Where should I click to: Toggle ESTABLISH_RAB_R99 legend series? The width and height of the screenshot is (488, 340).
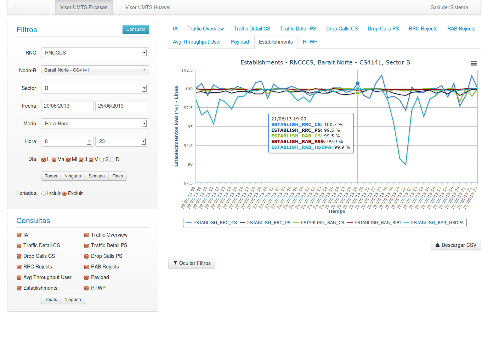click(x=374, y=223)
